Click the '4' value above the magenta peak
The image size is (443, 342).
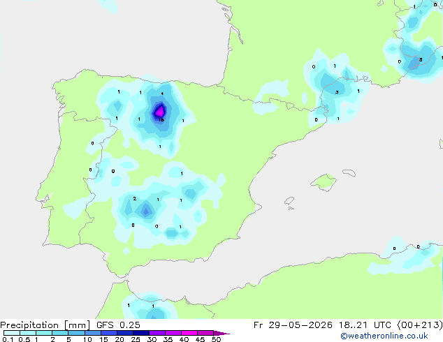coord(162,94)
